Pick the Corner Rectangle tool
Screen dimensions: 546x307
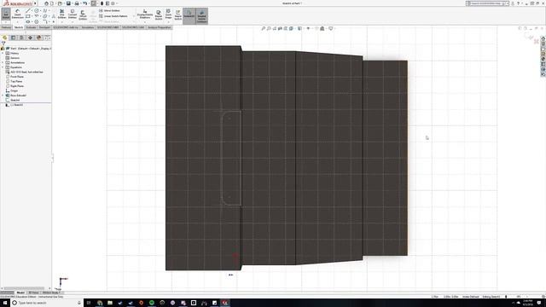(28, 16)
